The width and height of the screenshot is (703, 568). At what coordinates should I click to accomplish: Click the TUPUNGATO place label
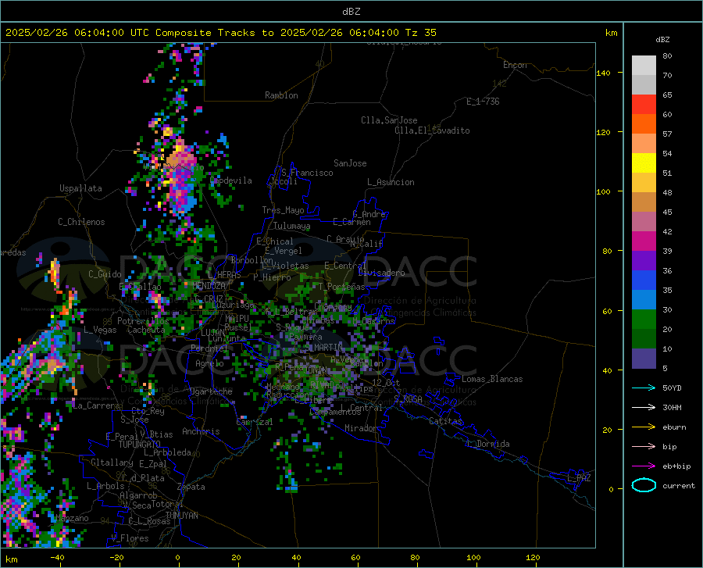[x=140, y=445]
